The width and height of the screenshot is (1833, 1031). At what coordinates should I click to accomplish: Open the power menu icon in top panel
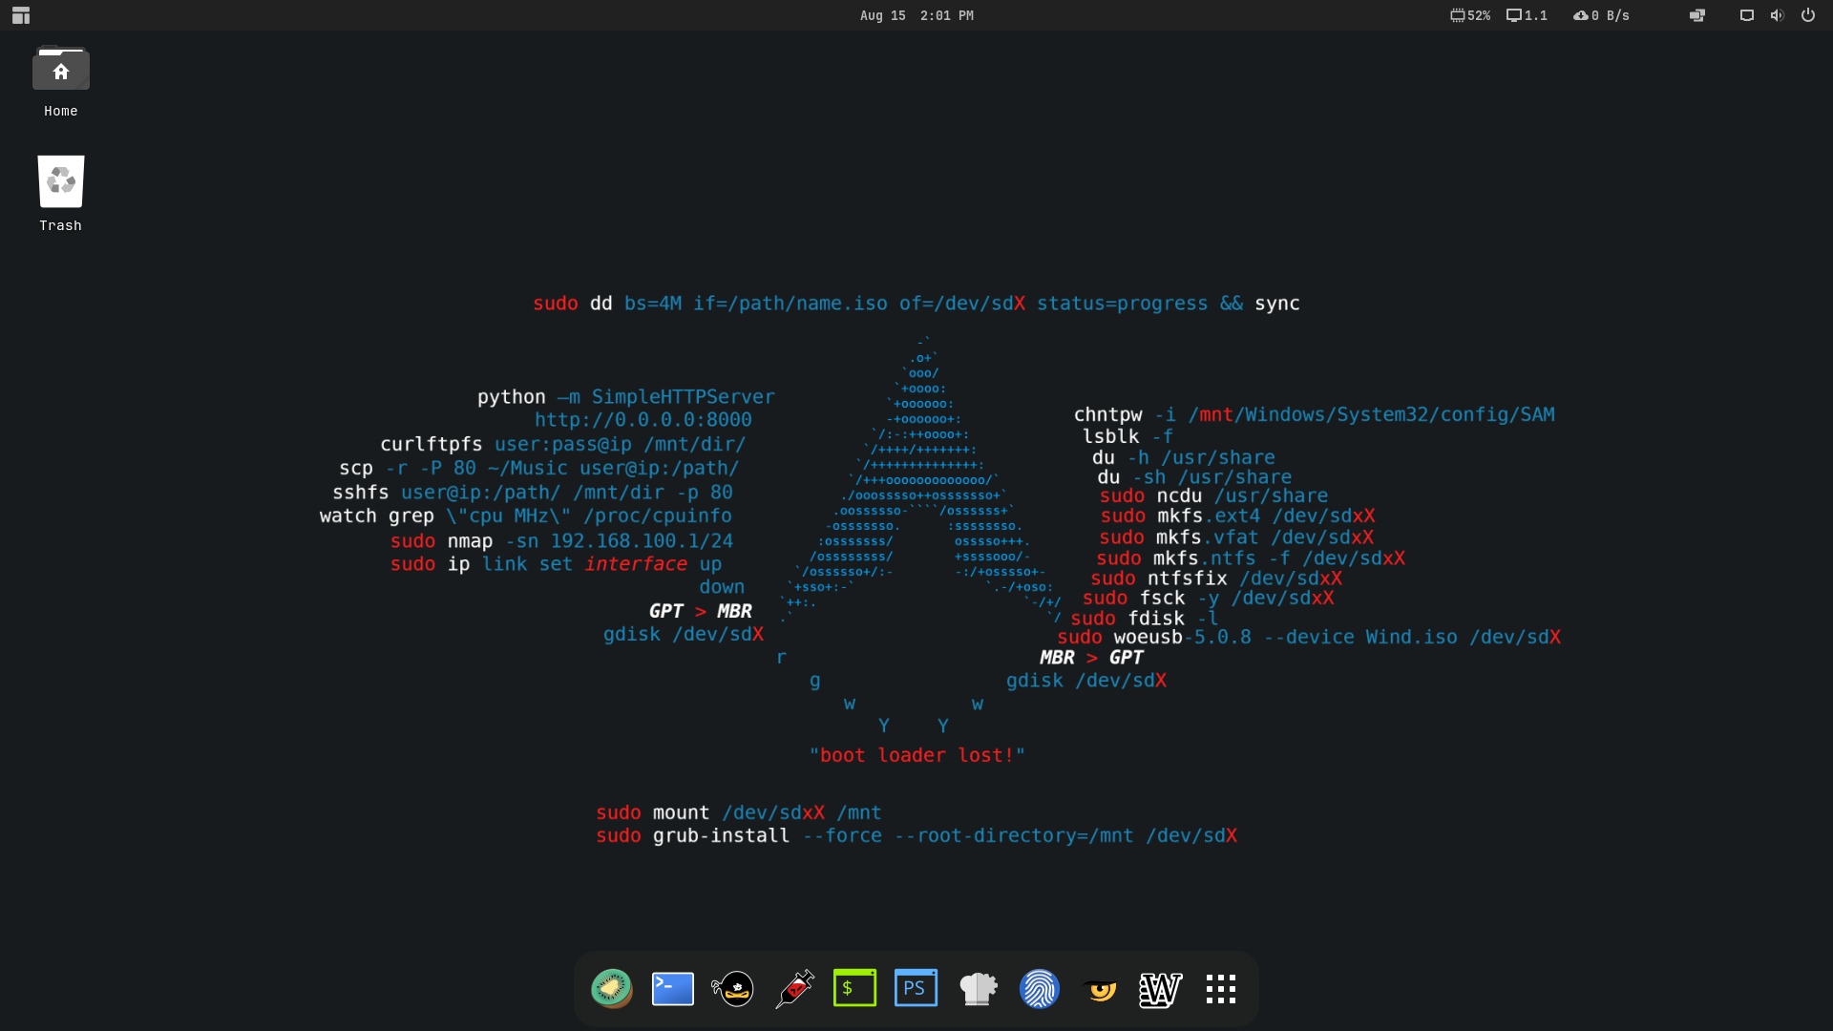(x=1808, y=15)
